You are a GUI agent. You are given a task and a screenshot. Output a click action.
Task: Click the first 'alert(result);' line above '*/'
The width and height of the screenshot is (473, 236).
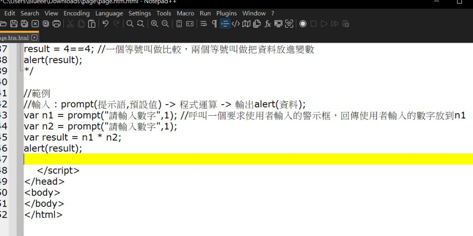point(53,60)
